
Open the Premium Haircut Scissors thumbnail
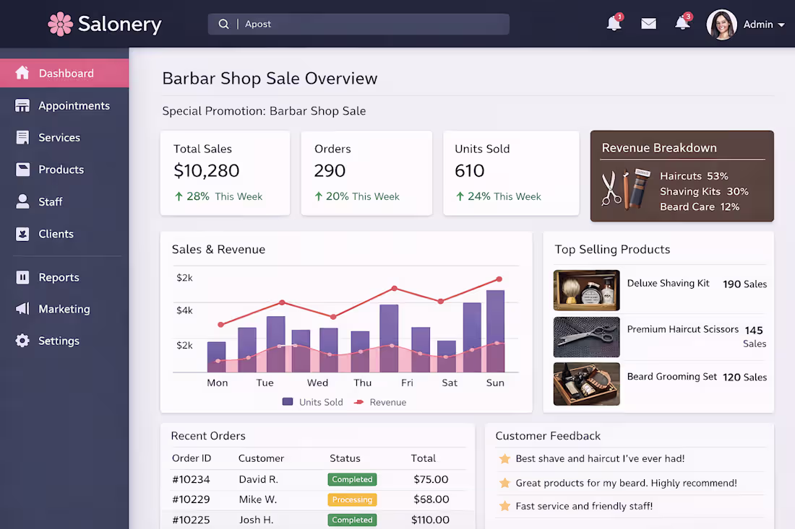click(x=587, y=337)
